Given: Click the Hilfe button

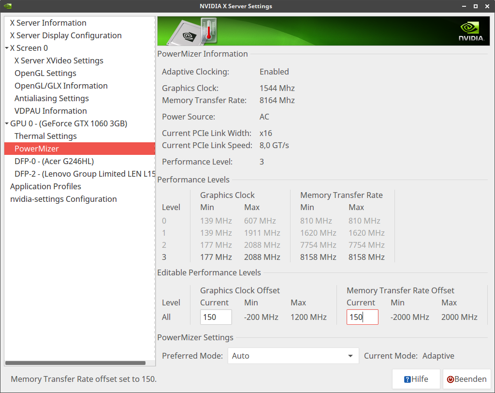Looking at the screenshot, I should [416, 379].
